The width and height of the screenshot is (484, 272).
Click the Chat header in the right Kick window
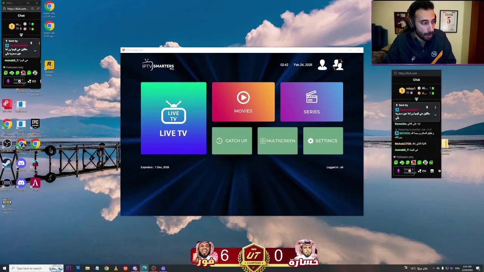(416, 80)
